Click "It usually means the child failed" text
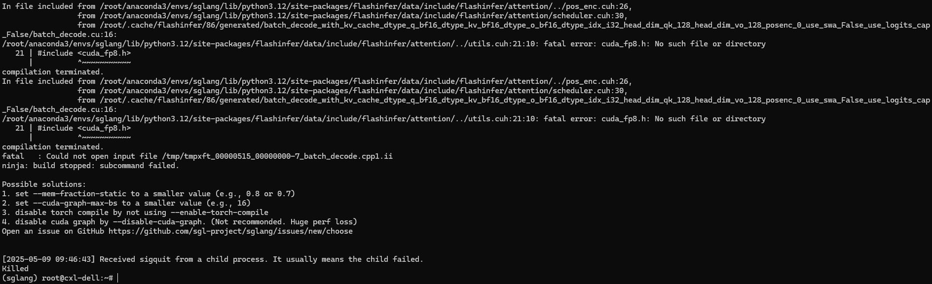Screen dimensions: 932x284 (346, 259)
